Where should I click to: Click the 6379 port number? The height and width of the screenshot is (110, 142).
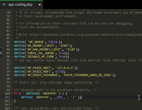click(x=59, y=71)
